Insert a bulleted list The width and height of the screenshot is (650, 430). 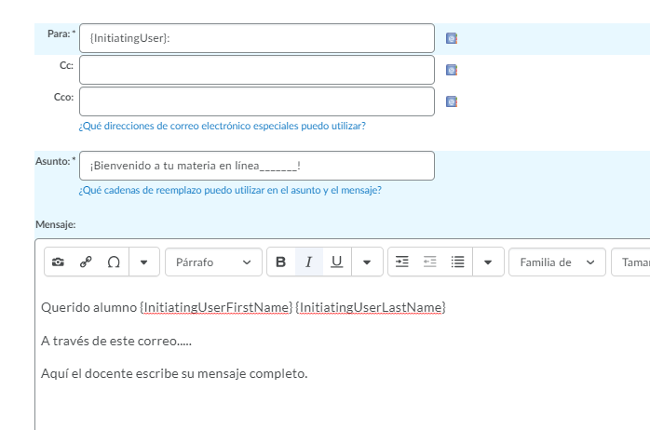pos(457,262)
